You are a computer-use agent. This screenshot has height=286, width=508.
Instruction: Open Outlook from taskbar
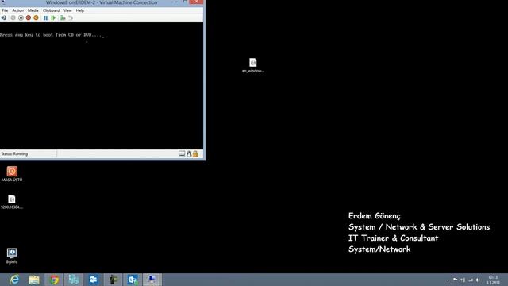pyautogui.click(x=94, y=280)
